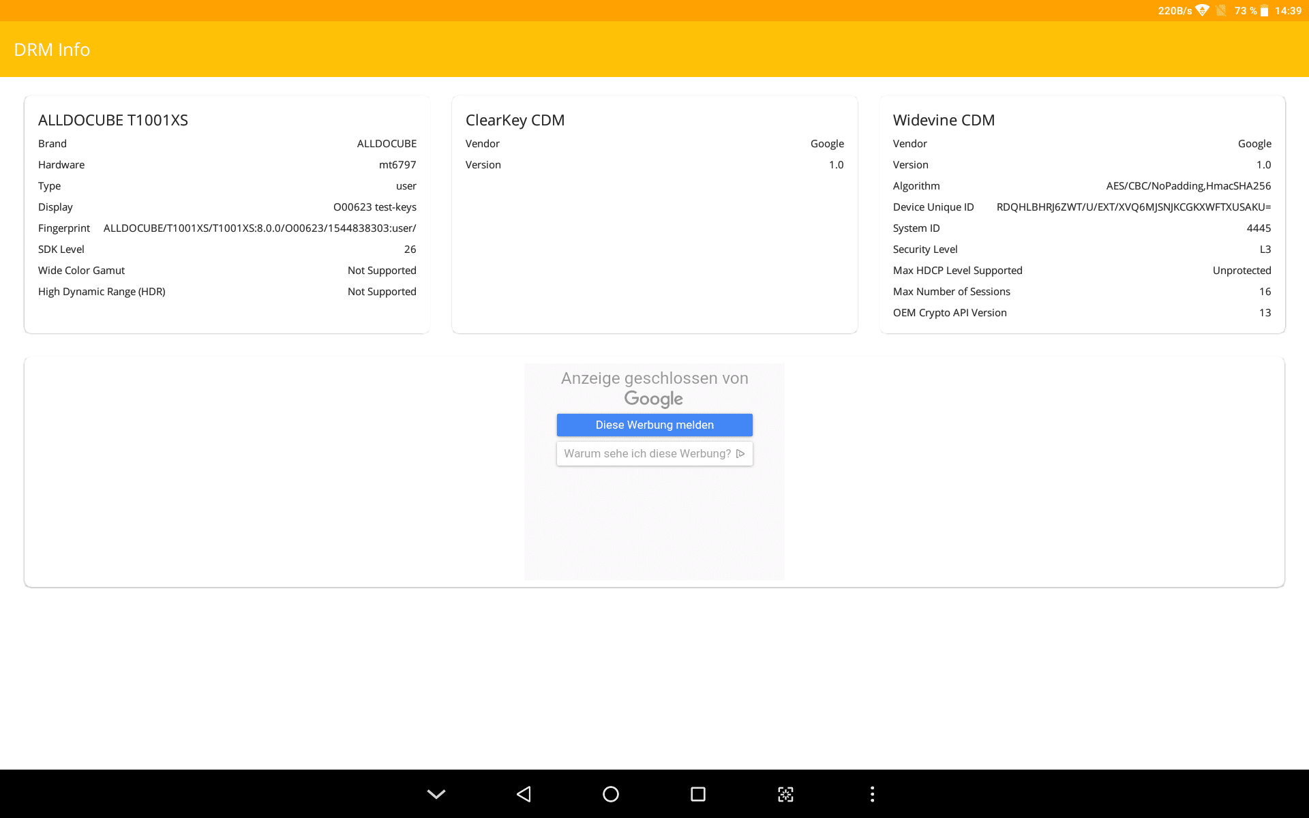The height and width of the screenshot is (818, 1309).
Task: Tap the ClearKey Vendor value Google
Action: 827,143
